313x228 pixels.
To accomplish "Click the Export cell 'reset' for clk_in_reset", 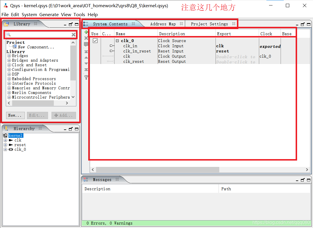I will click(222, 51).
